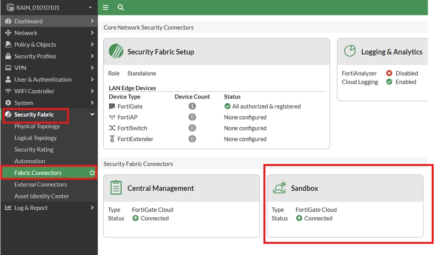The width and height of the screenshot is (434, 255).
Task: Open the search magnifier icon
Action: point(121,7)
